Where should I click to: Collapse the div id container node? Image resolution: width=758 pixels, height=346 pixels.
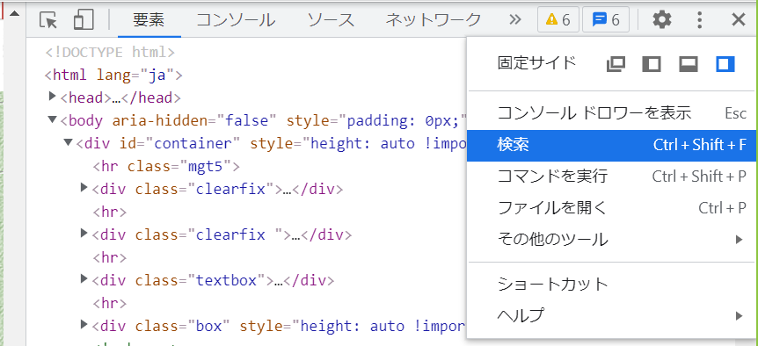[x=69, y=142]
